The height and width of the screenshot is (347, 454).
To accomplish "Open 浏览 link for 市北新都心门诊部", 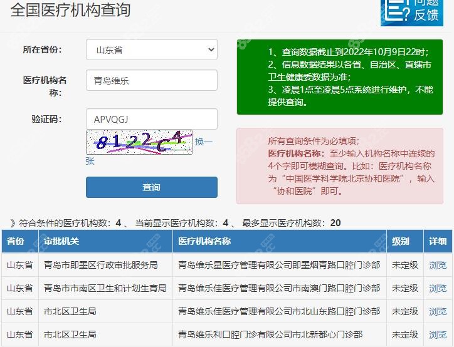I will pyautogui.click(x=438, y=334).
